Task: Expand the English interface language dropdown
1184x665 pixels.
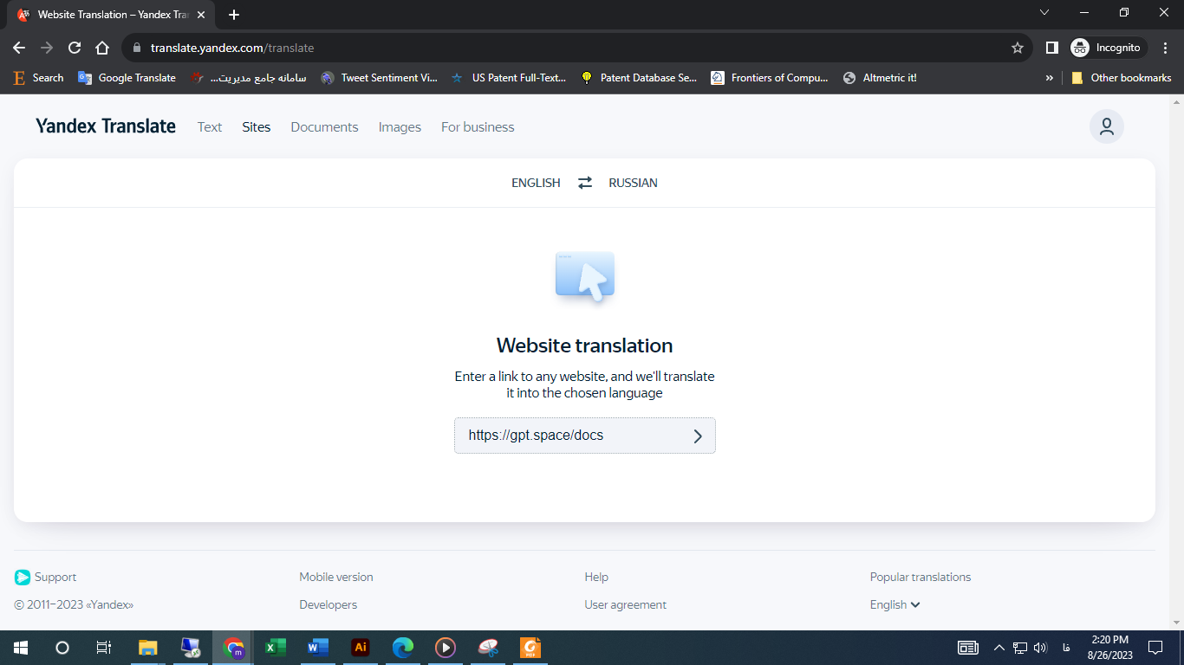Action: [895, 604]
